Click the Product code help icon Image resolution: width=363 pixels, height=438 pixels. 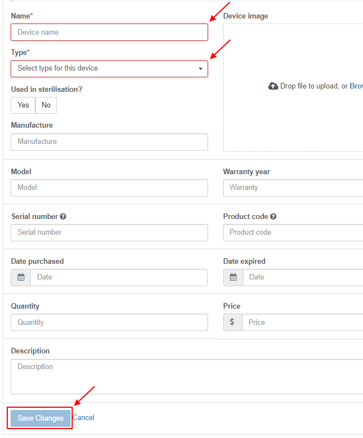[274, 217]
